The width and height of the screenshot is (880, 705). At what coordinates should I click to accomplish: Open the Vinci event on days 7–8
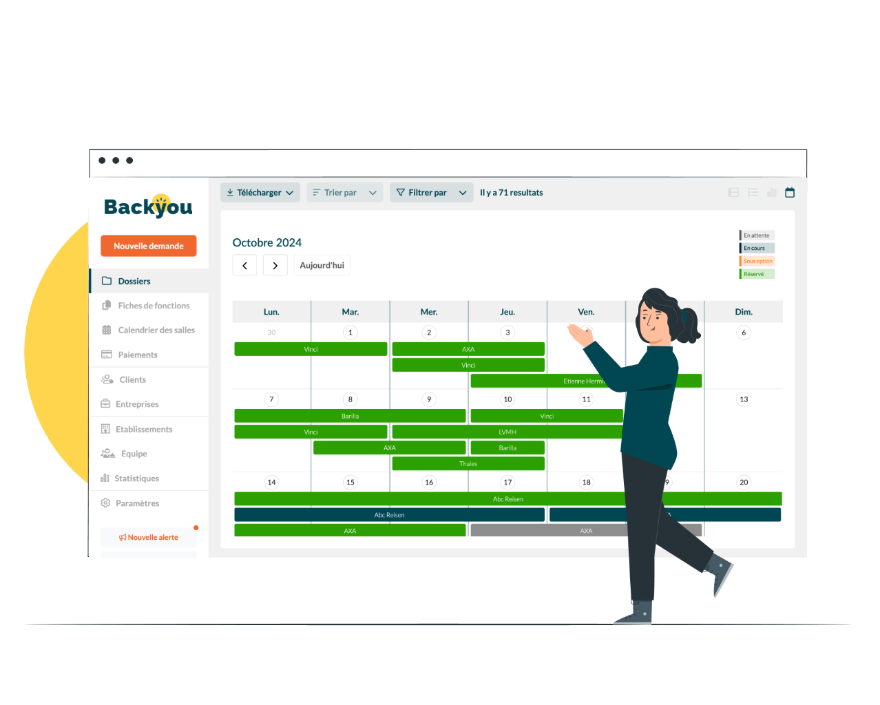click(311, 432)
